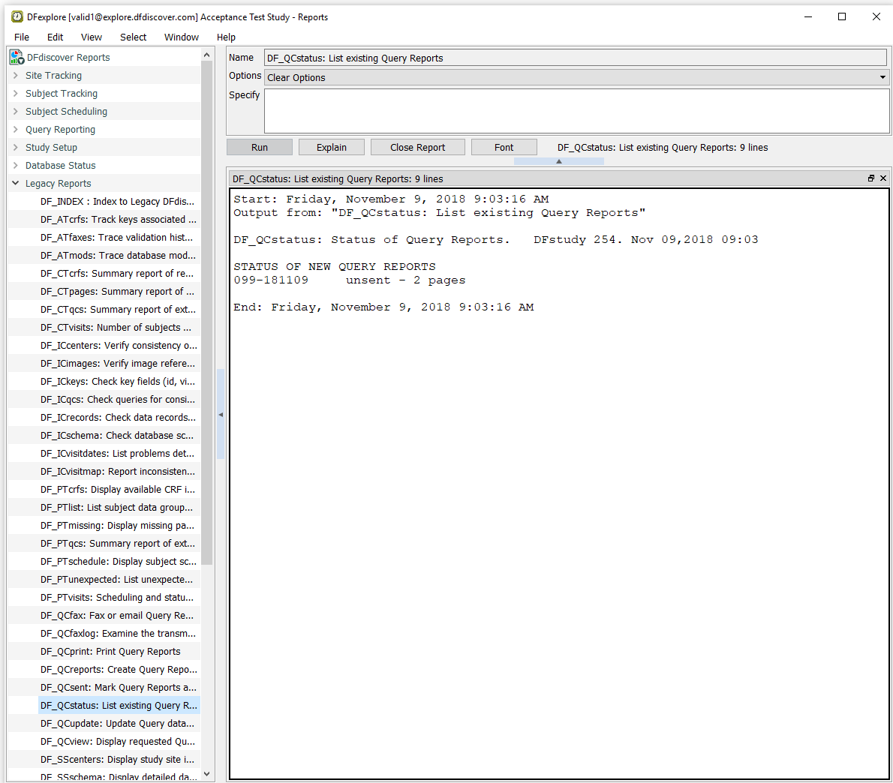Expand the Site Tracking category
This screenshot has width=893, height=783.
click(16, 75)
